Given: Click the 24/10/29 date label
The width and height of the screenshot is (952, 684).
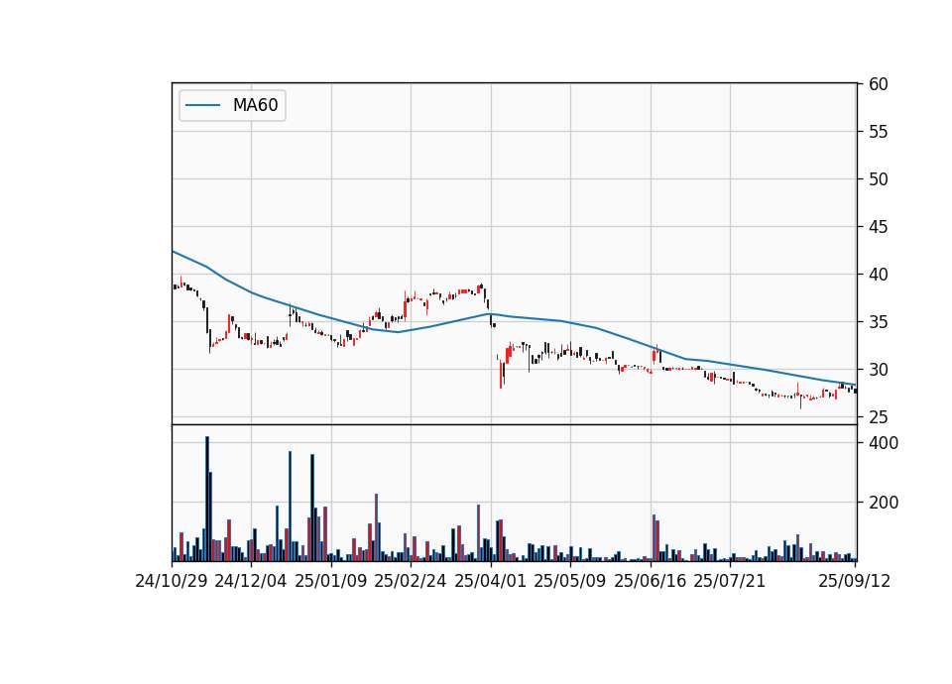Looking at the screenshot, I should tap(172, 581).
